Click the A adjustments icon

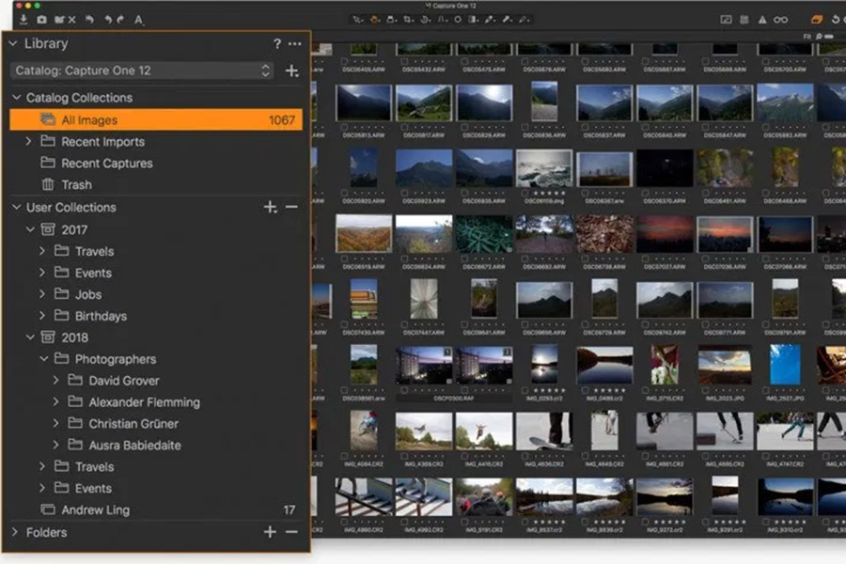click(137, 18)
